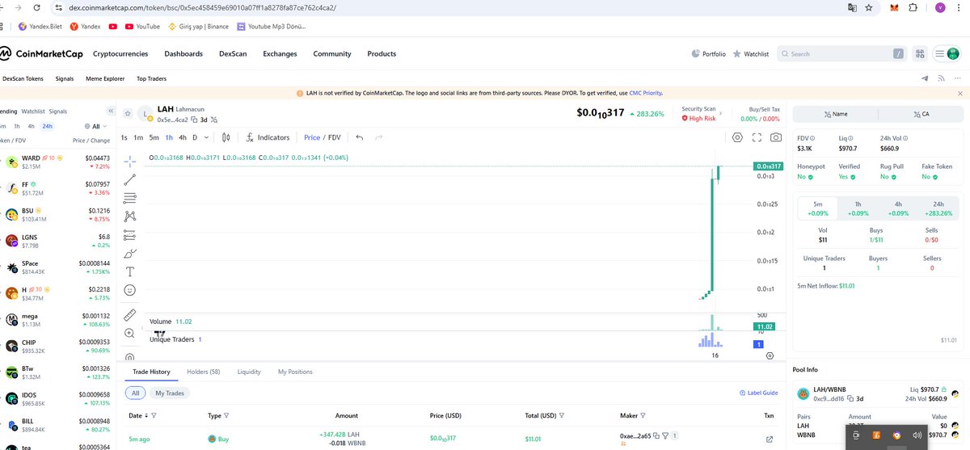
Task: Undo last chart action
Action: tap(359, 137)
